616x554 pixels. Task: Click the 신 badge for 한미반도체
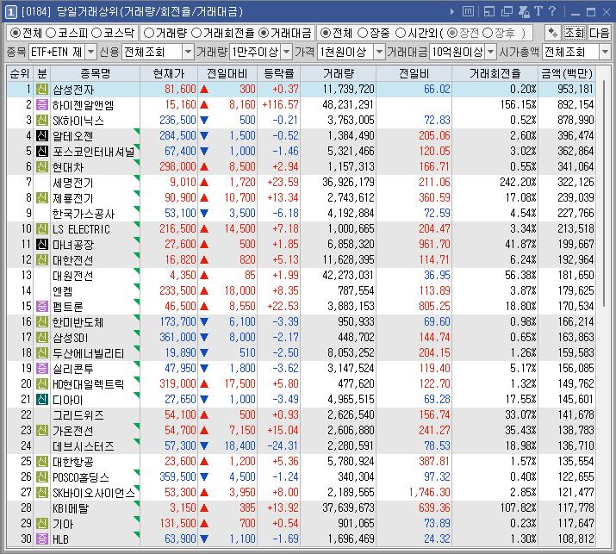[x=42, y=321]
